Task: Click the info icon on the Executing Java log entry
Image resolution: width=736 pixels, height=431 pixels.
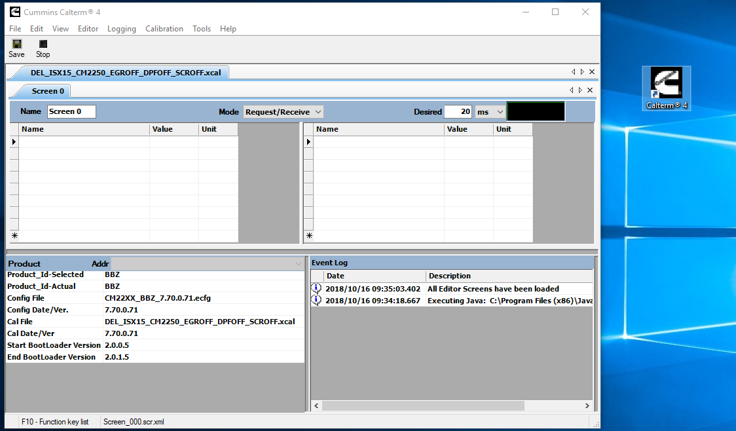Action: pyautogui.click(x=316, y=300)
